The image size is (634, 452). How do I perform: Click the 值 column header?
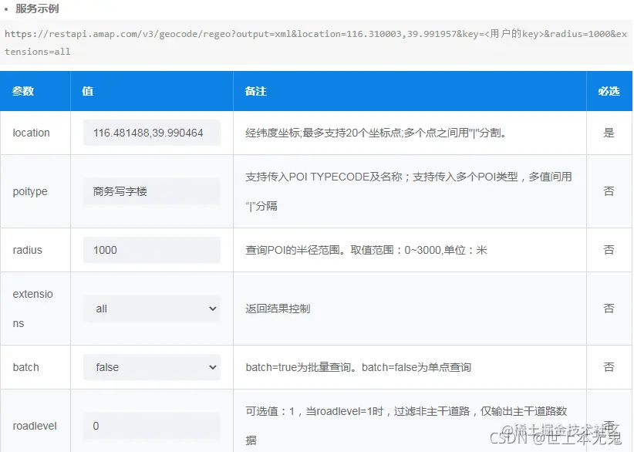[x=86, y=91]
